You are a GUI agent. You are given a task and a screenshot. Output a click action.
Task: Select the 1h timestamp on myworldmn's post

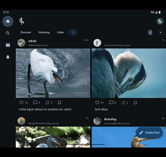click(x=163, y=40)
